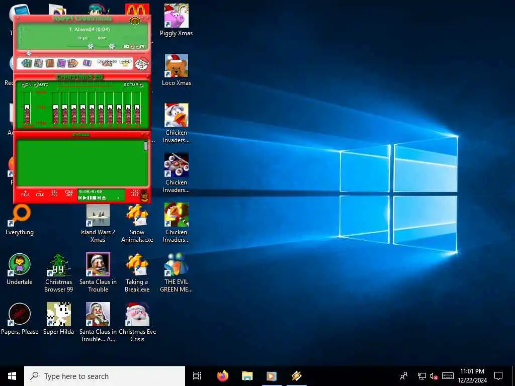Click the playlist mini Eject button
Image resolution: width=515 pixels, height=386 pixels.
coord(104,198)
